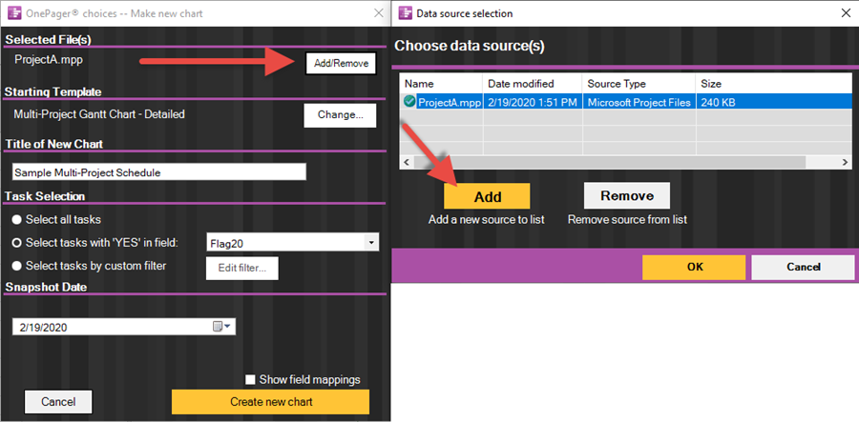The height and width of the screenshot is (422, 859).
Task: Click the ProjectA.mpp text under Selected File(s)
Action: (49, 60)
